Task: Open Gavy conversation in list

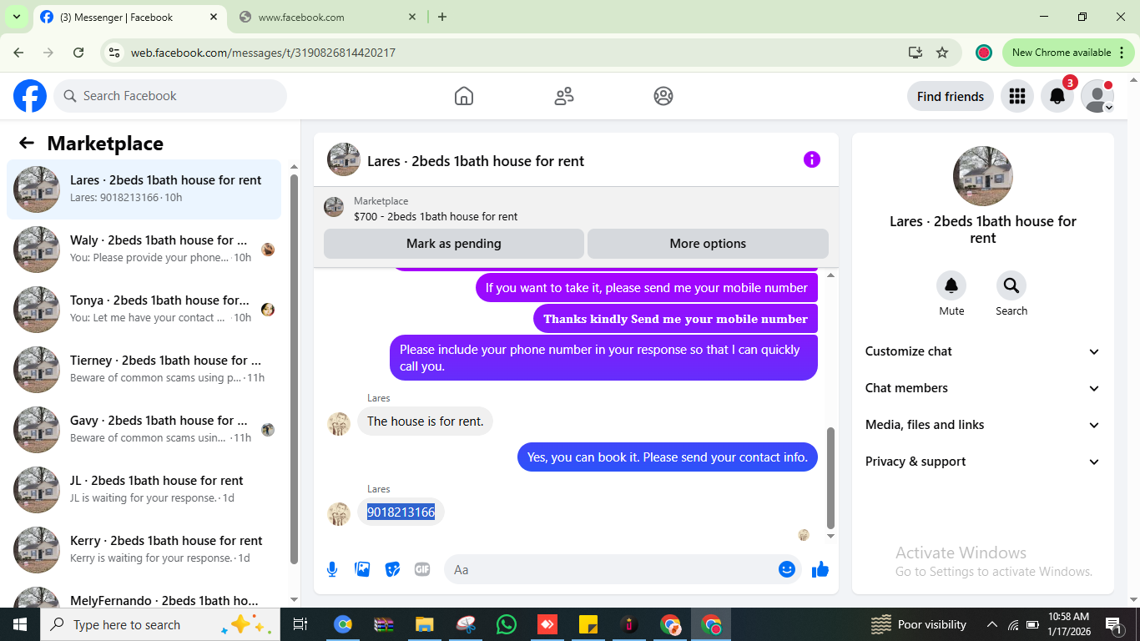Action: (x=144, y=430)
